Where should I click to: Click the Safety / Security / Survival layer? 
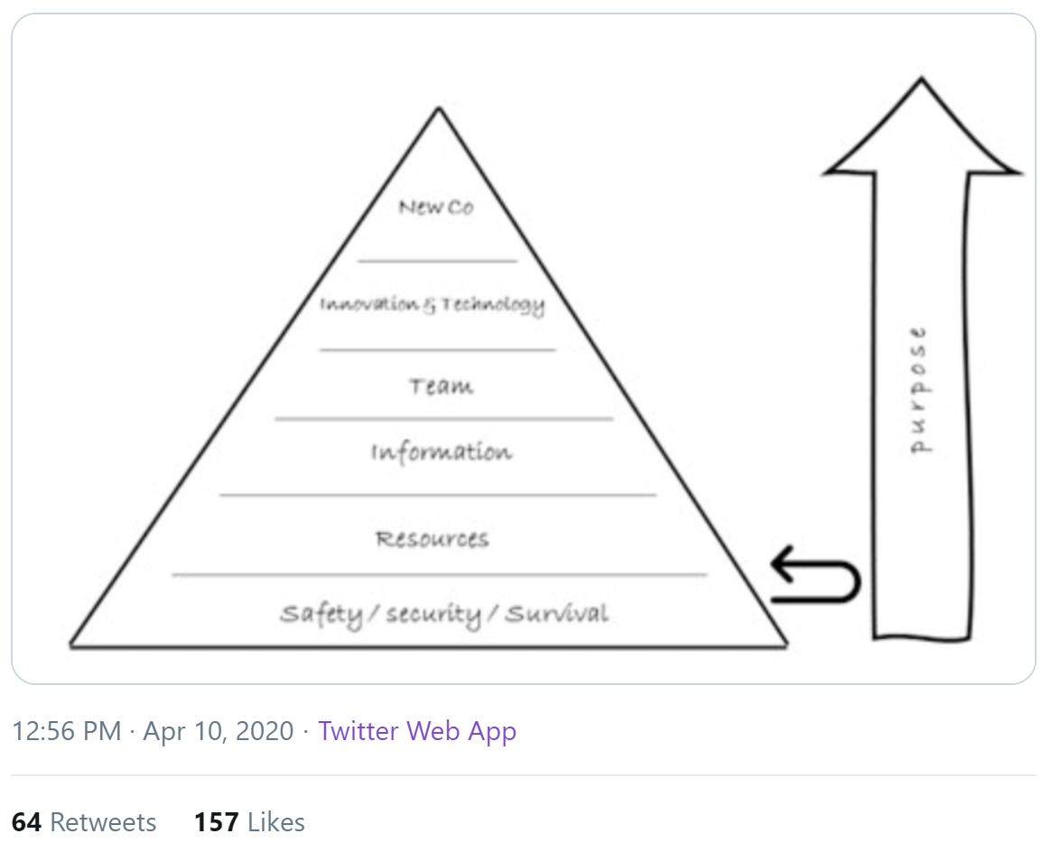(444, 615)
